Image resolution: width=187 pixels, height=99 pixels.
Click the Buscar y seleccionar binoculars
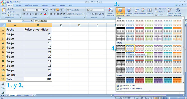click(x=178, y=10)
